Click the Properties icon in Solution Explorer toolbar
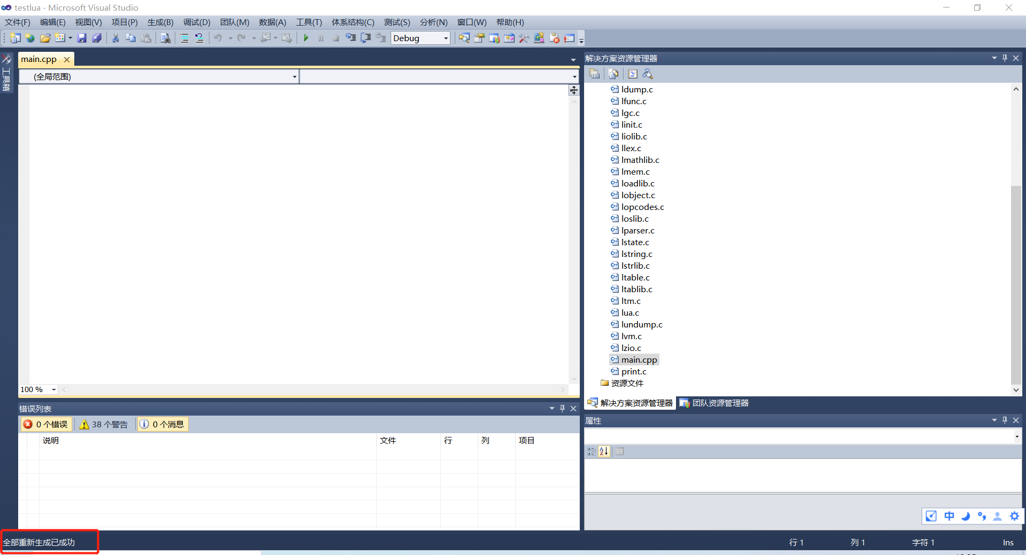Screen dimensions: 1026x555 pos(594,74)
